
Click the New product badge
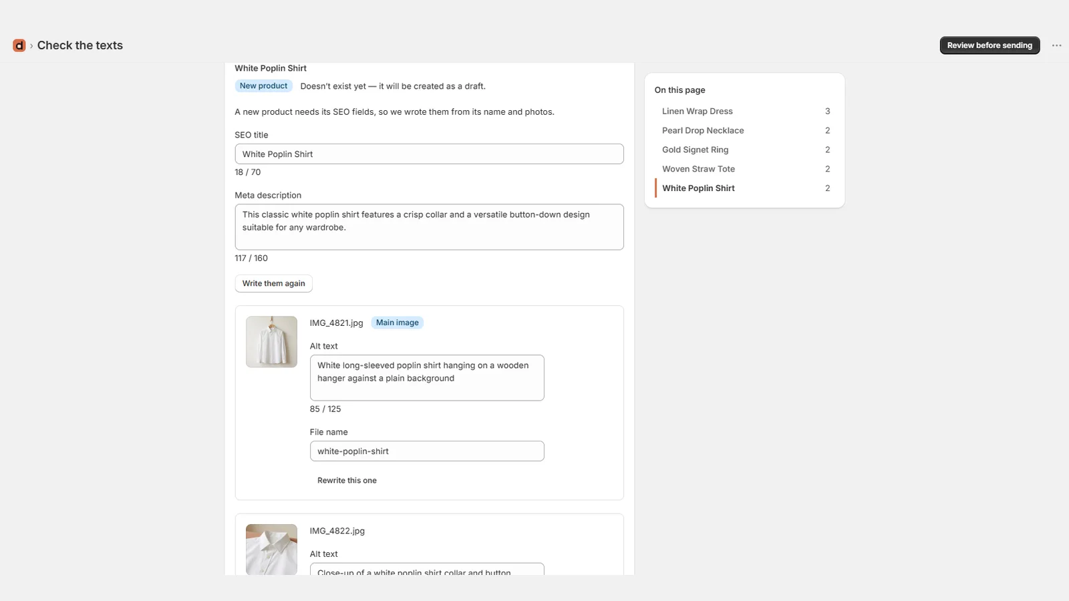point(263,86)
